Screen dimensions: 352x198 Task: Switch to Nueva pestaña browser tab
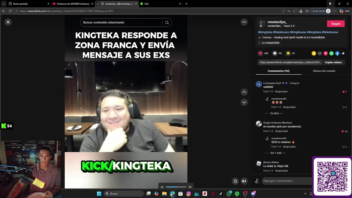click(29, 4)
